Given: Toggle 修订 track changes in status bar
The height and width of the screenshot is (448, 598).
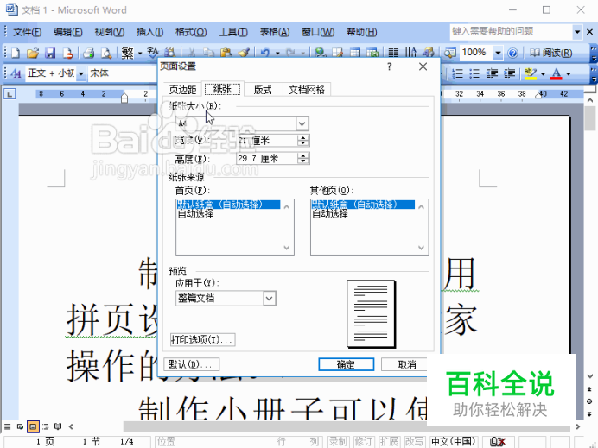Looking at the screenshot, I should [x=364, y=441].
